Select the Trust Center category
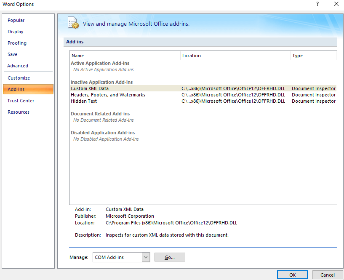344x280 pixels. pyautogui.click(x=21, y=101)
